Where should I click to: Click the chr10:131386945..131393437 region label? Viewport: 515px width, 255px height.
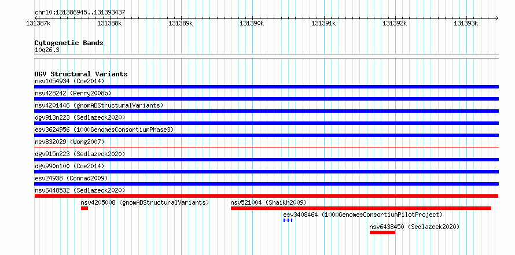click(80, 12)
